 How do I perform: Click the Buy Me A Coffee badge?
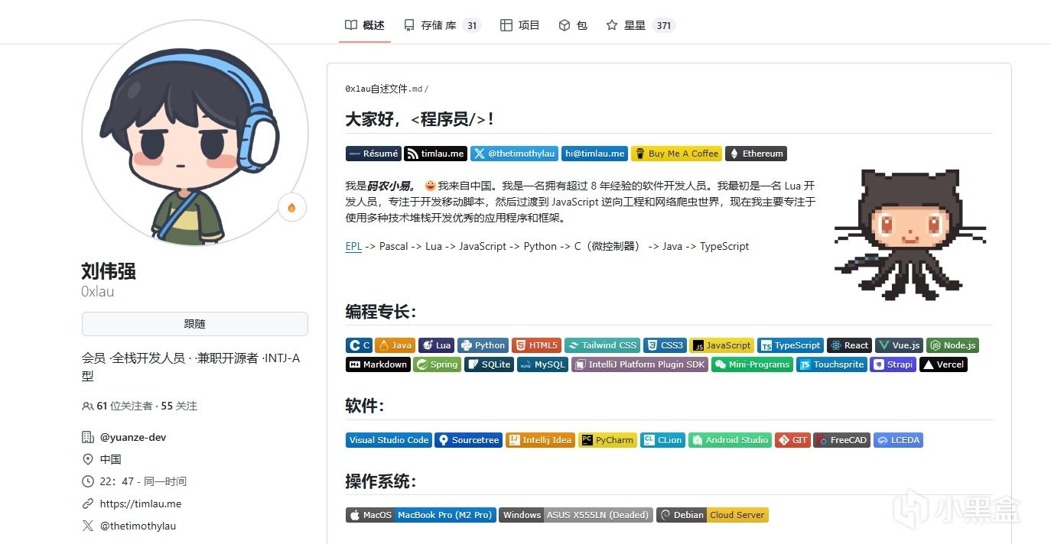[676, 153]
